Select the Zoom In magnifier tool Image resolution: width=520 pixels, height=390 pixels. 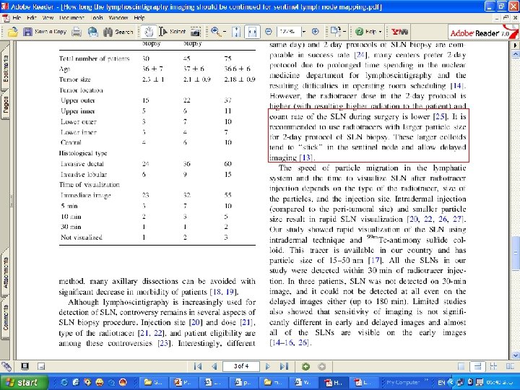215,32
